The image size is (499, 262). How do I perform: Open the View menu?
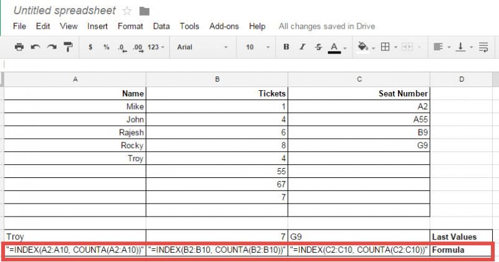point(69,26)
